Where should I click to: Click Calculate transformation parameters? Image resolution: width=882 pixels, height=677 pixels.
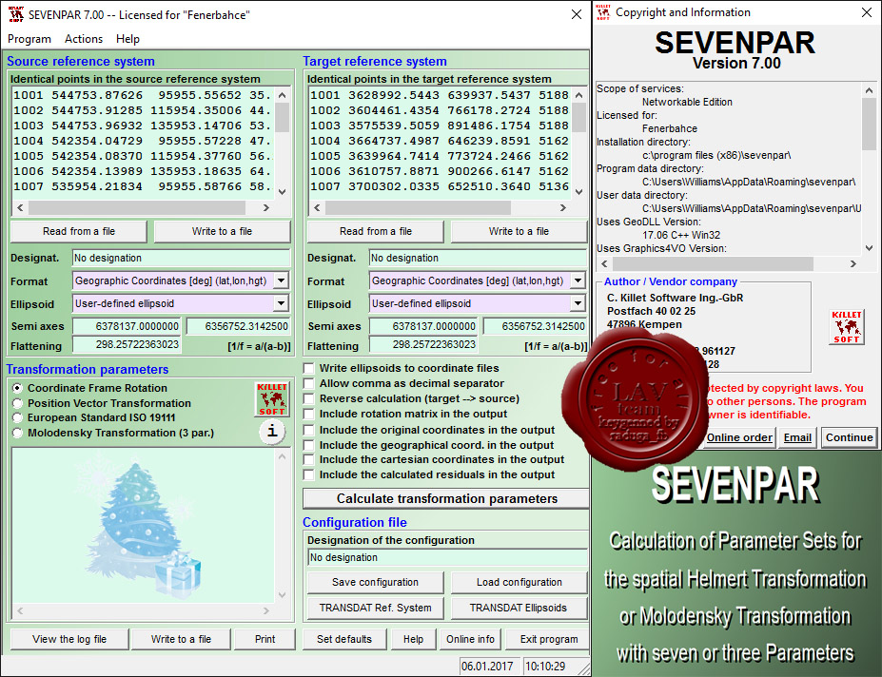[446, 499]
